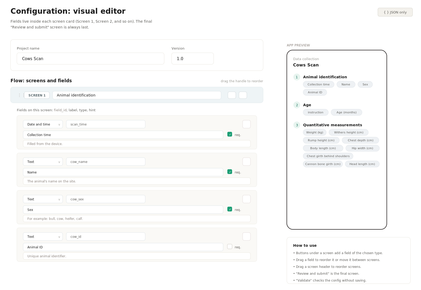The image size is (421, 290).
Task: Switch to JSON only mode
Action: (x=395, y=12)
